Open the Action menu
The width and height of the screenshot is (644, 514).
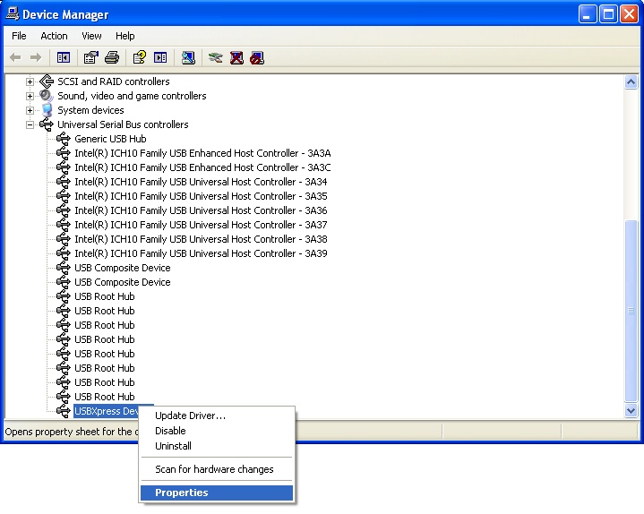tap(54, 36)
